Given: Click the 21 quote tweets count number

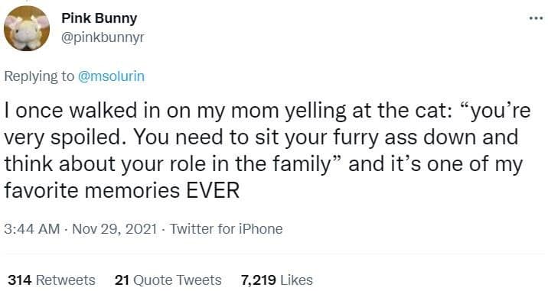Looking at the screenshot, I should [x=122, y=280].
